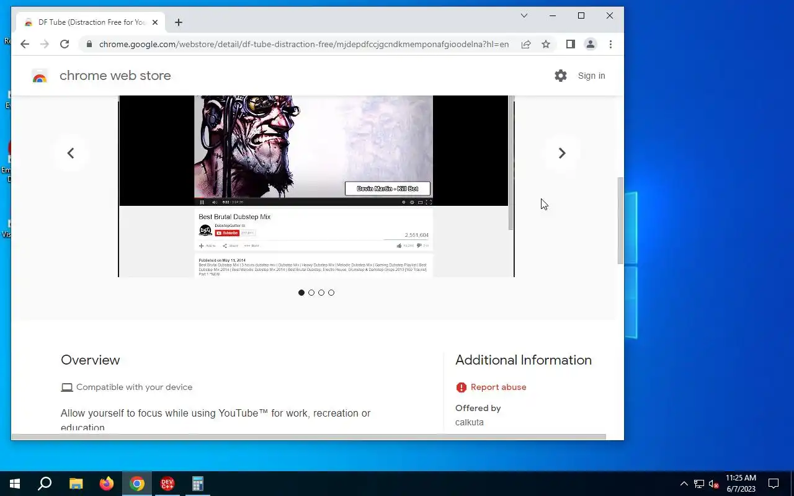
Task: Select the second carousel dot
Action: tap(311, 293)
